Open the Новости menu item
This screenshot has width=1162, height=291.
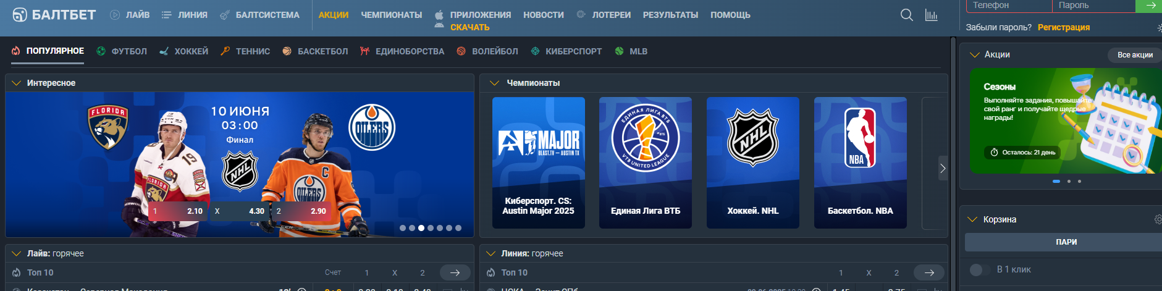tap(544, 15)
